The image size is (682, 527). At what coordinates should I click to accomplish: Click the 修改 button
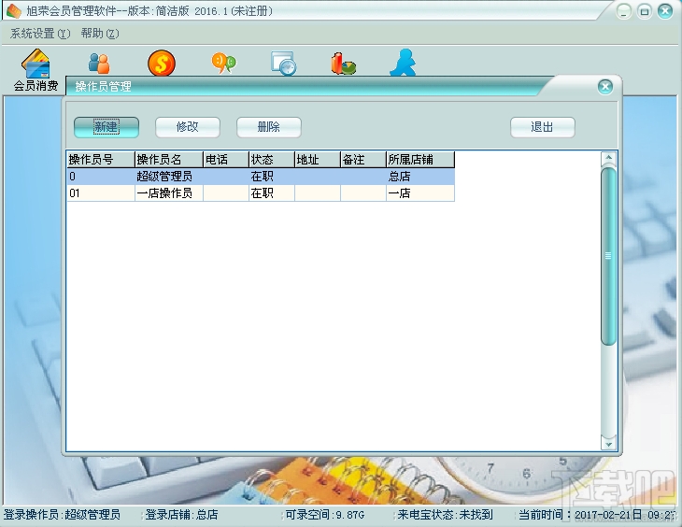[188, 127]
